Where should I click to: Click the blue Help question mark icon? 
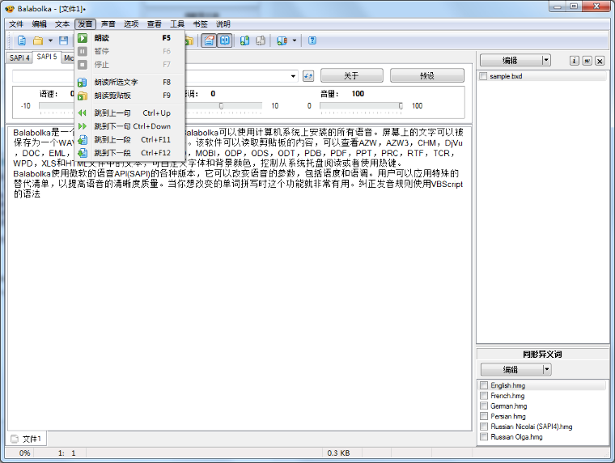point(312,40)
